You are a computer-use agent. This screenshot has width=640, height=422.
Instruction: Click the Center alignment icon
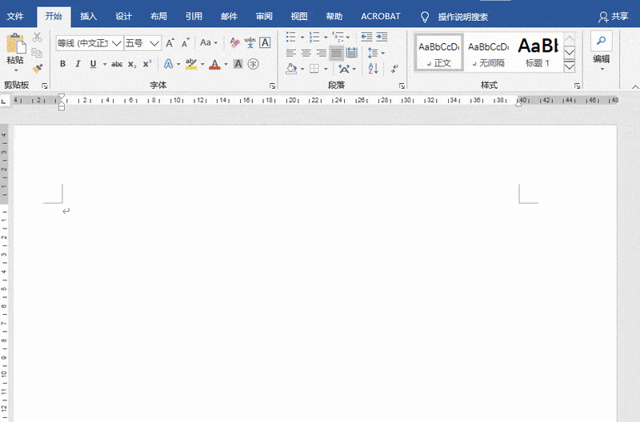pos(306,53)
